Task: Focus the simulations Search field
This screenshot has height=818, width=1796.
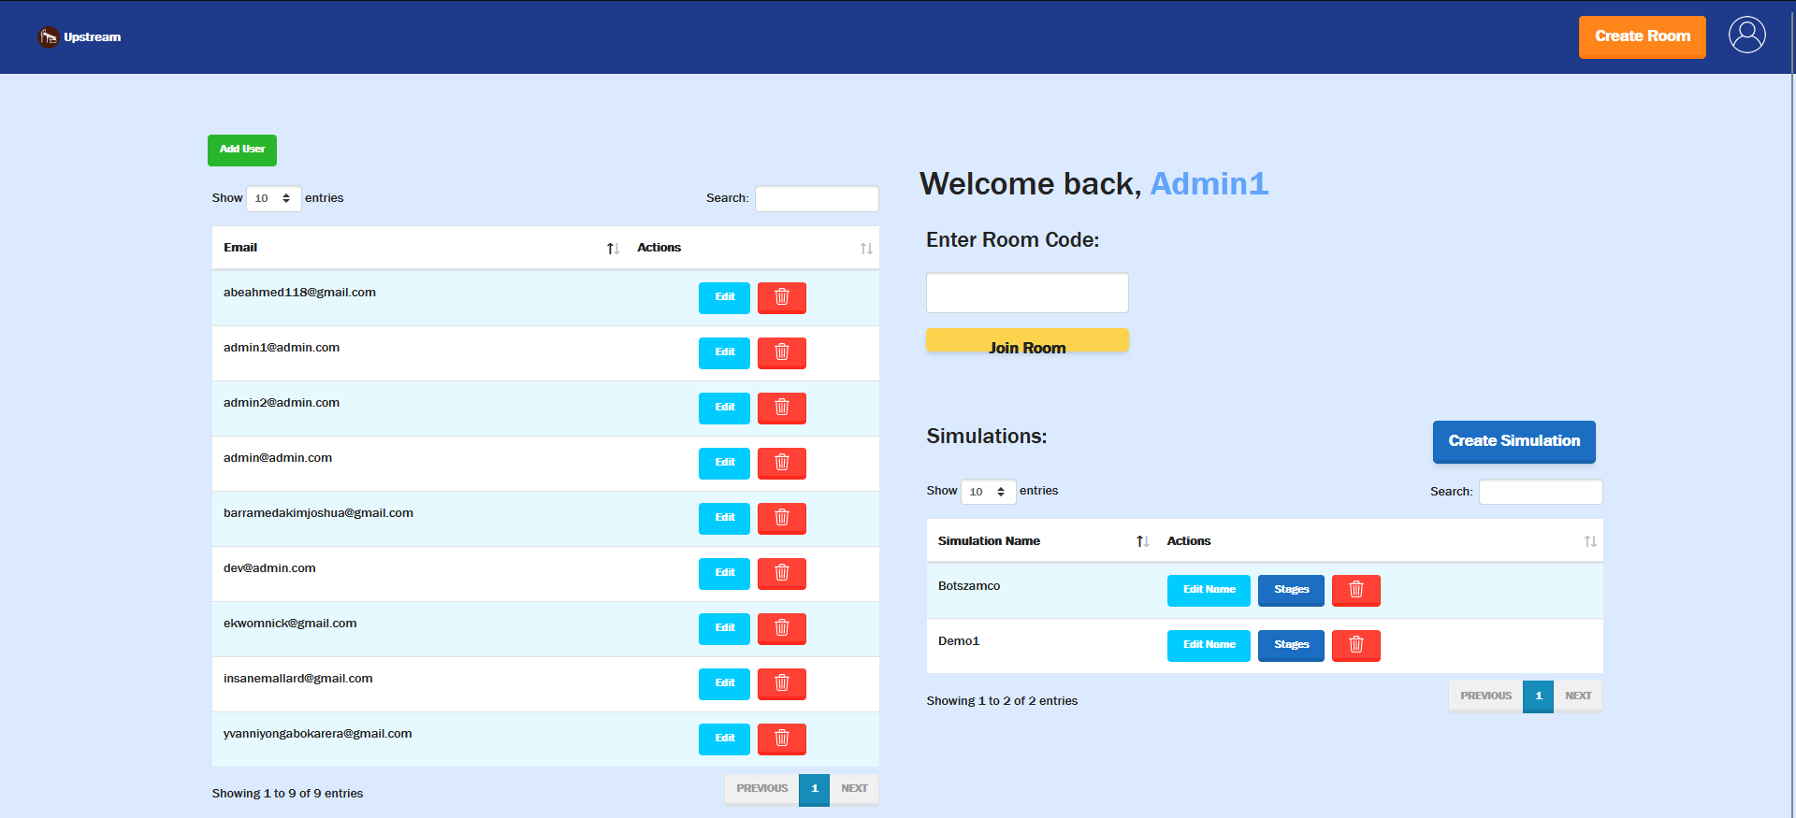Action: [x=1541, y=492]
